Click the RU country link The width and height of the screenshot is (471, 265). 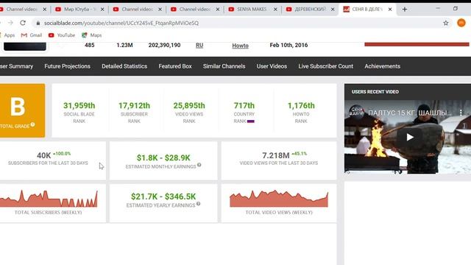click(x=199, y=46)
